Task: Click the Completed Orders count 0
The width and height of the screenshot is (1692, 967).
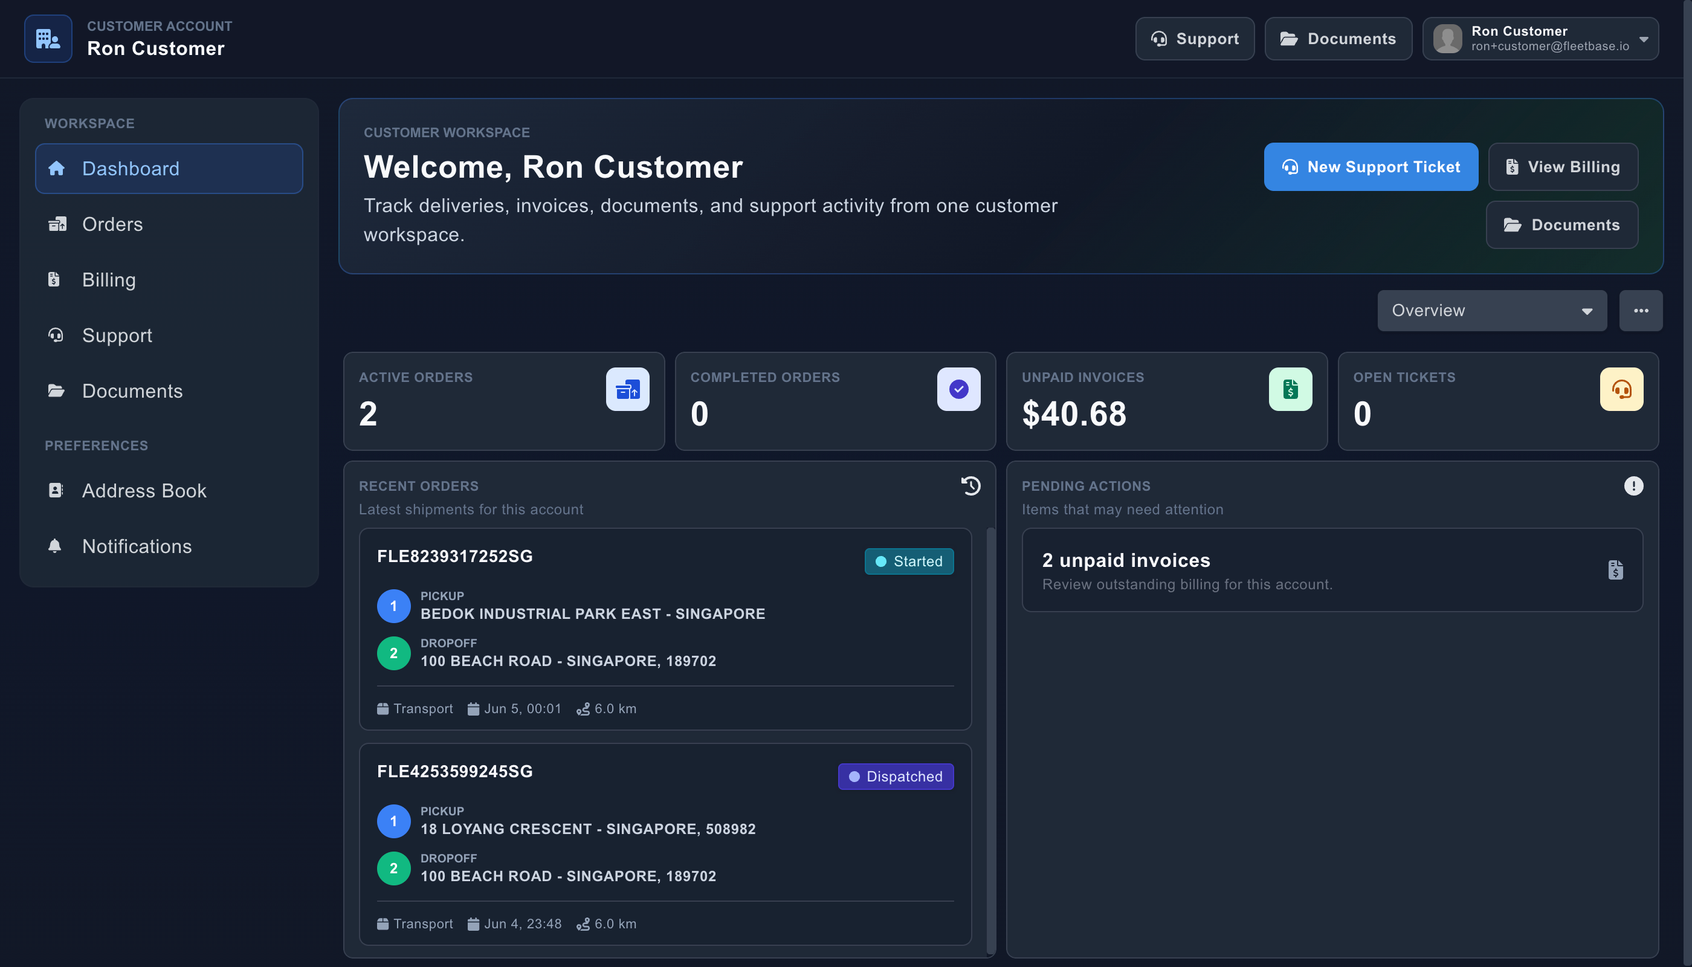Action: click(x=699, y=415)
